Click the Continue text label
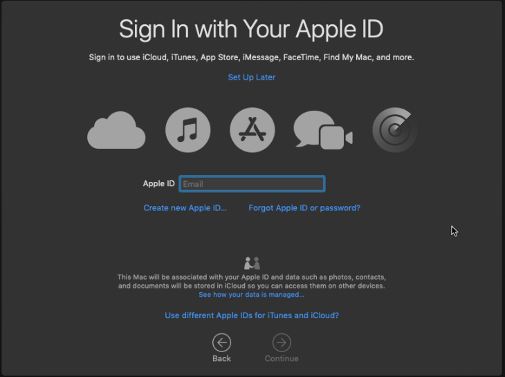 [282, 358]
